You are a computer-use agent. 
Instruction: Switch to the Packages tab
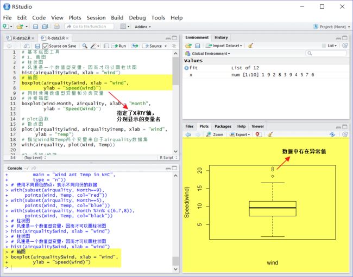coord(223,126)
